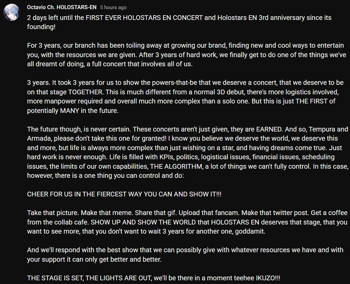Click the 'For 3 years, our branch' paragraph
Image resolution: width=350 pixels, height=284 pixels.
[x=187, y=55]
